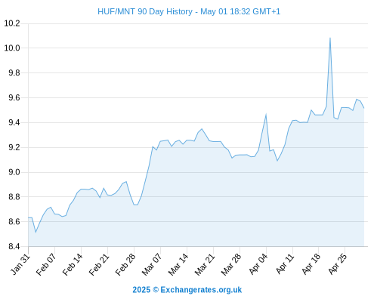Select the Mar 28 date label
Viewport: 374px width, 302px height.
coord(231,264)
